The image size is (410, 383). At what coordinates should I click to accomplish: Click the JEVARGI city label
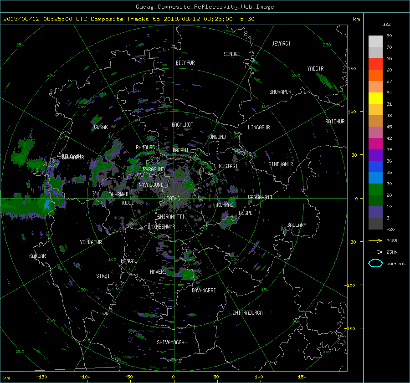point(281,44)
